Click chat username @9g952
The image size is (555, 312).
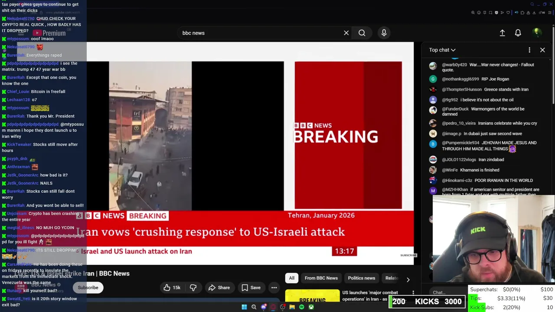[450, 100]
